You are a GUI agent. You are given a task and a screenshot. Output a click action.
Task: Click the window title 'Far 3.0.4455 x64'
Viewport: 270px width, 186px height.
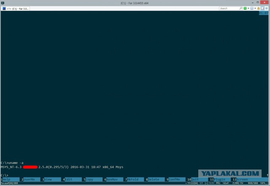pyautogui.click(x=138, y=3)
